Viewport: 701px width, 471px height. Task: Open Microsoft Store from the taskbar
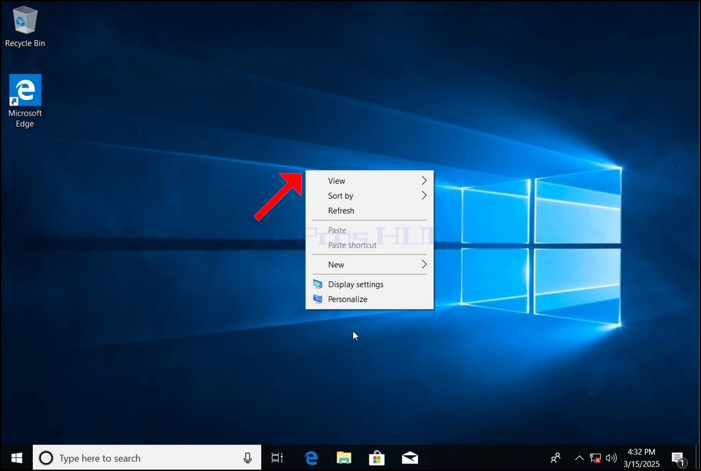(x=376, y=457)
